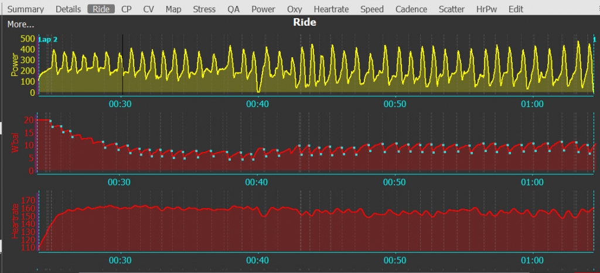Image resolution: width=600 pixels, height=273 pixels.
Task: Show the Scatter tab
Action: click(x=452, y=9)
